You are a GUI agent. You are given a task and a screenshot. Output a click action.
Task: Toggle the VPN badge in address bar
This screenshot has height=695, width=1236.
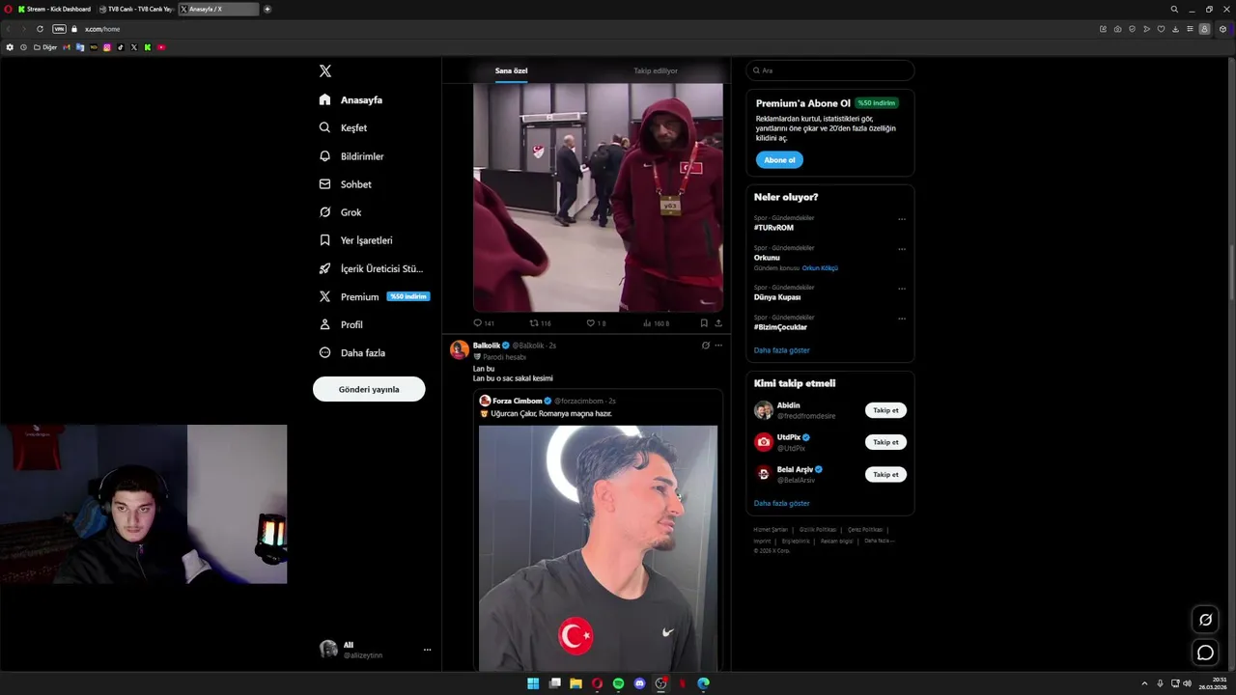(x=59, y=29)
